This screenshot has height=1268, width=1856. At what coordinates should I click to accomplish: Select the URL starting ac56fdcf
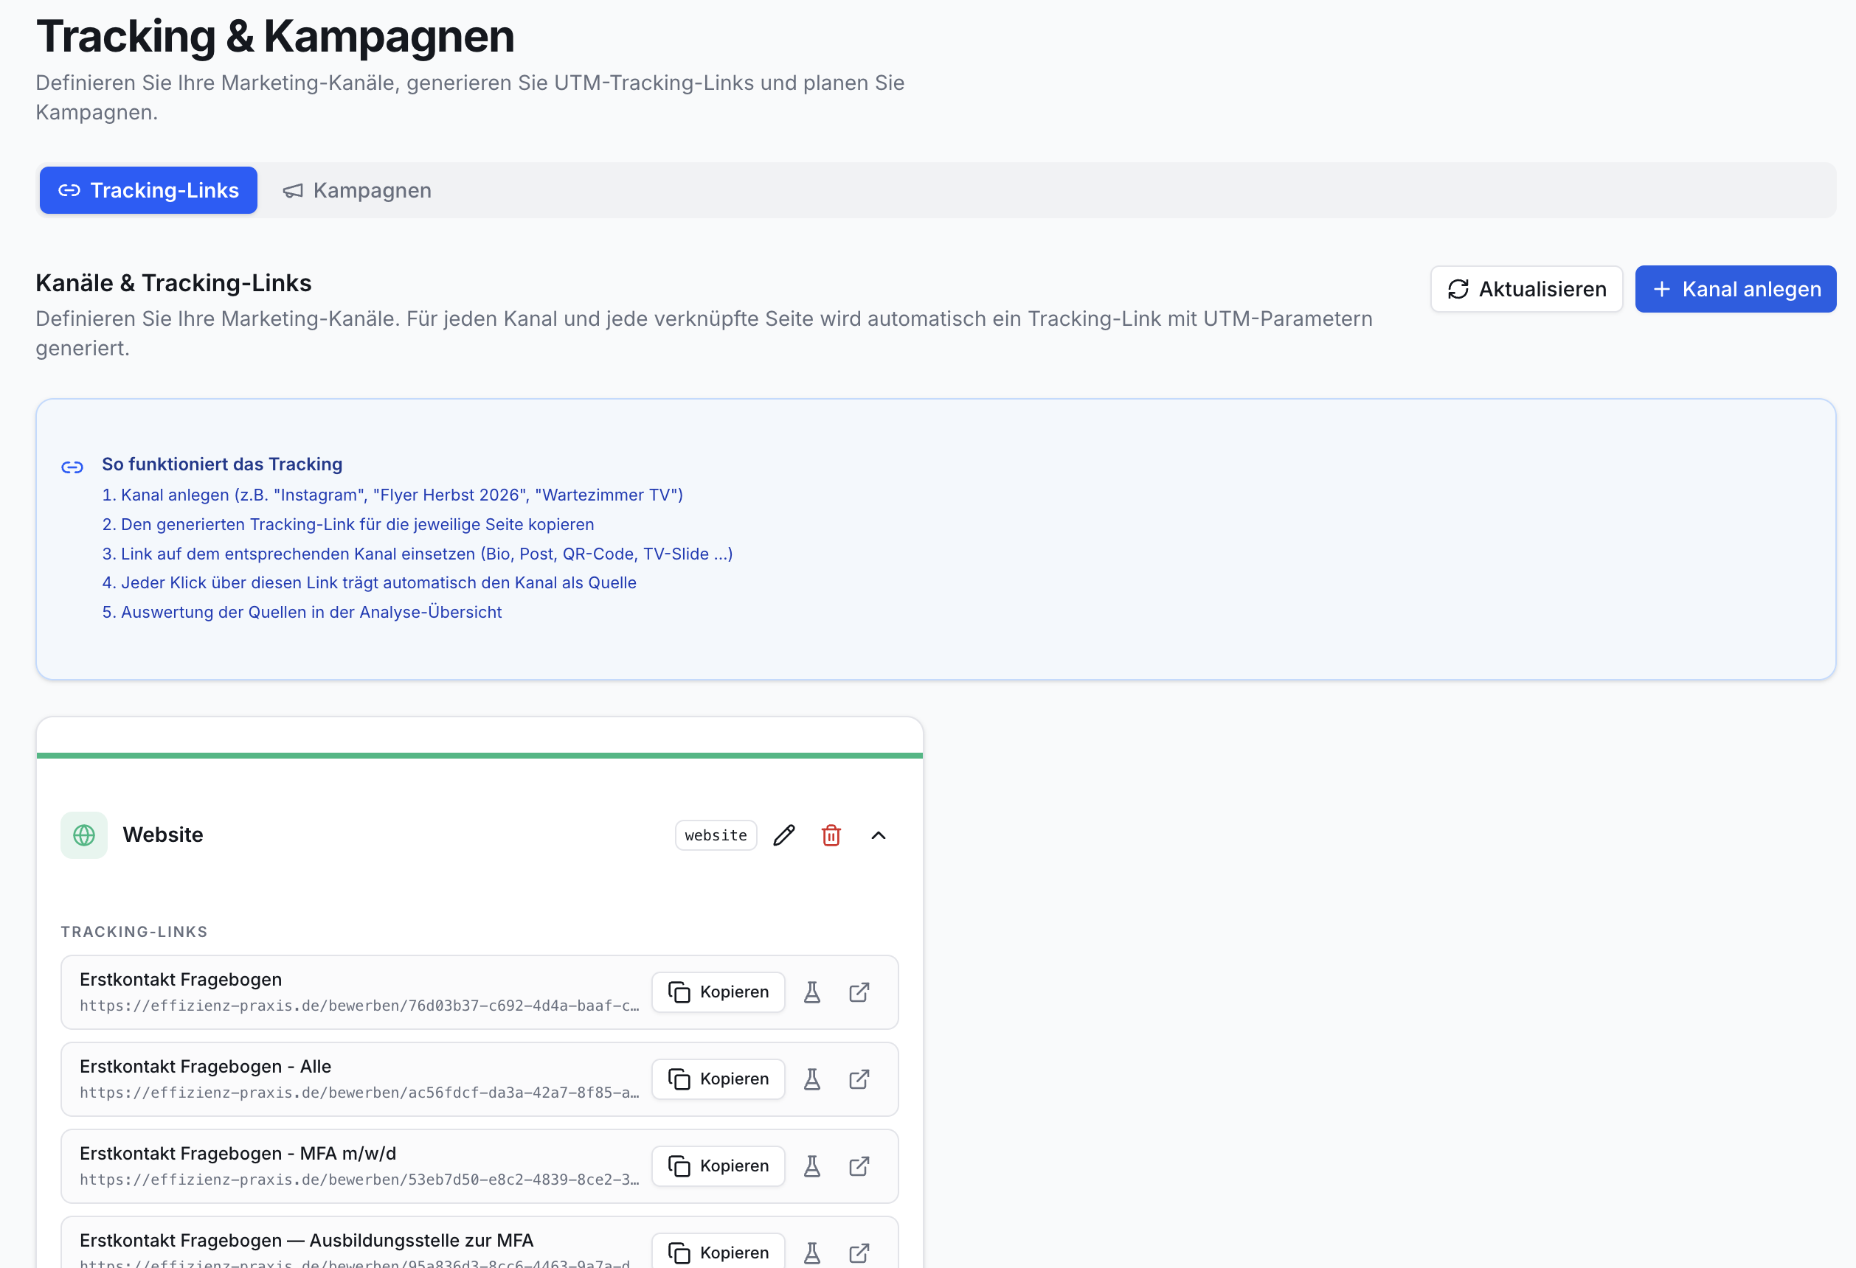[359, 1093]
